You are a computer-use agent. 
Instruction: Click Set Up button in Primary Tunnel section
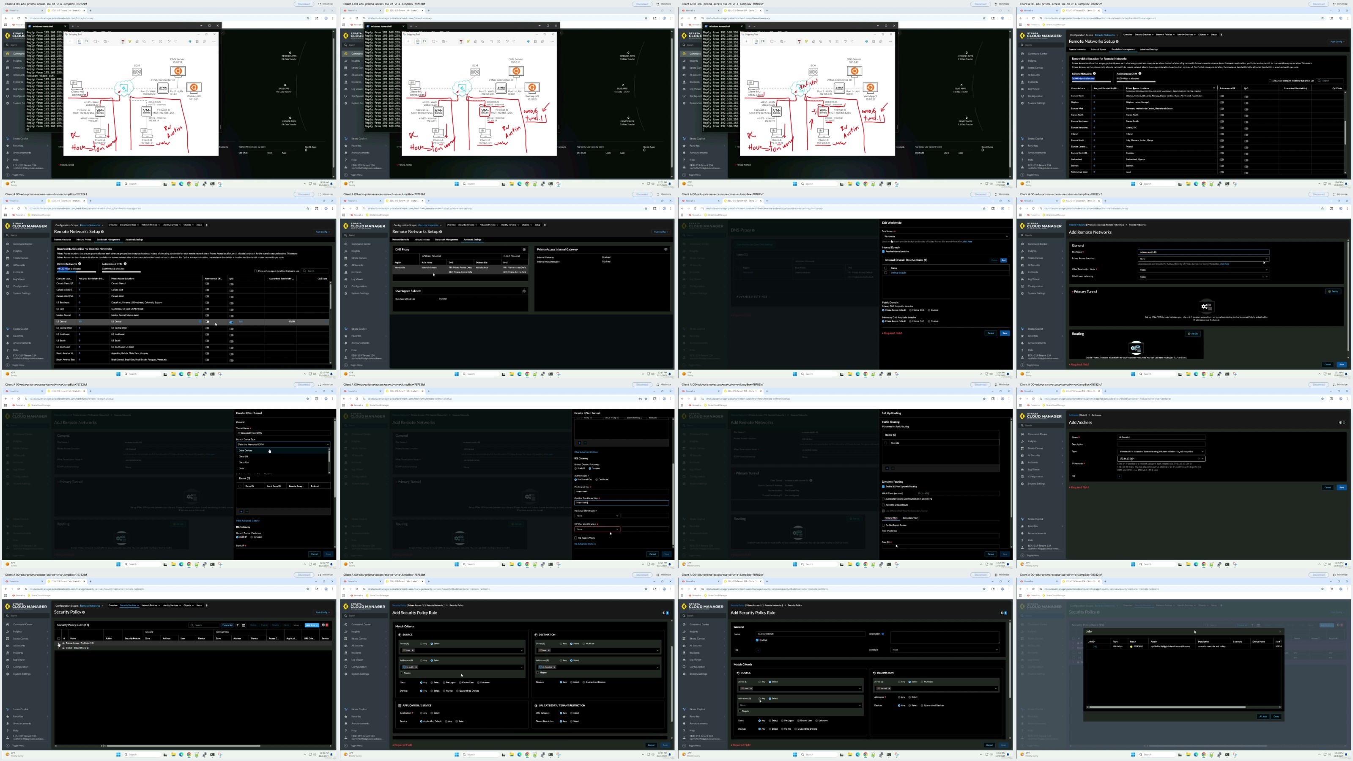click(1333, 291)
